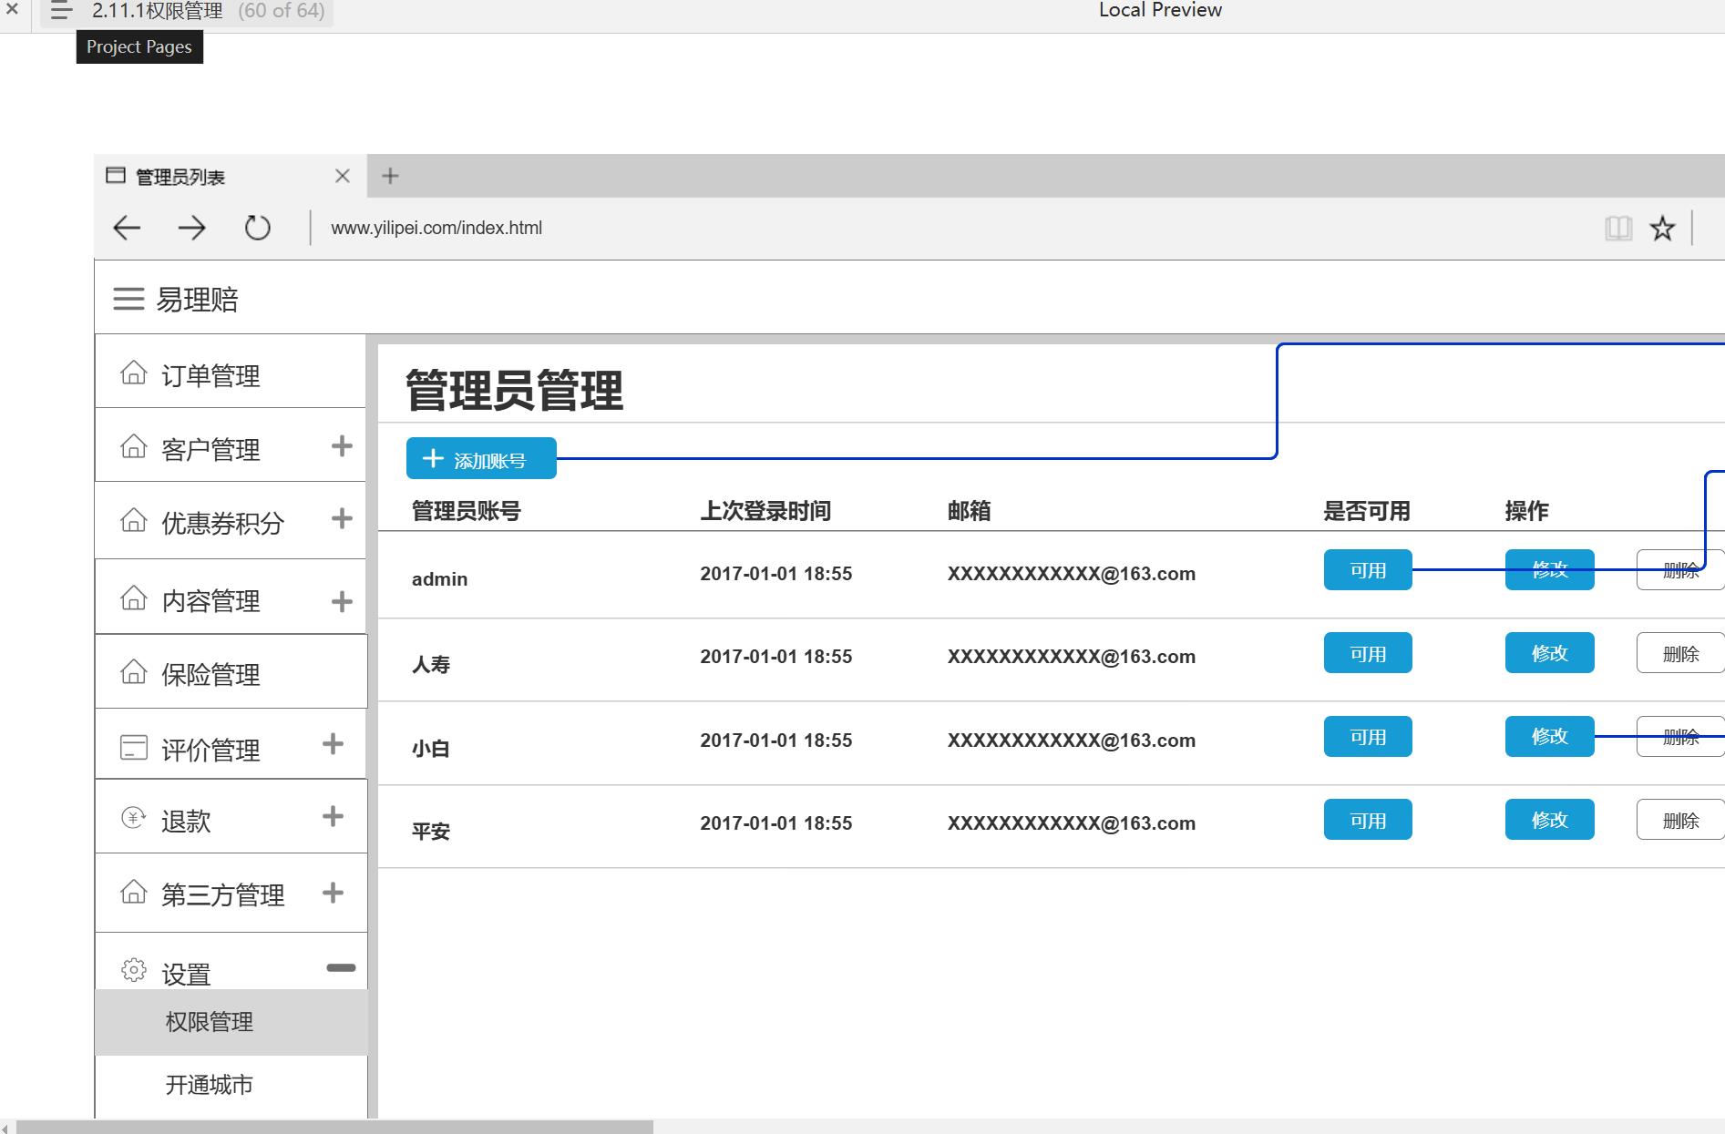
Task: Click the home icon beside 优惠券积分
Action: (x=133, y=520)
